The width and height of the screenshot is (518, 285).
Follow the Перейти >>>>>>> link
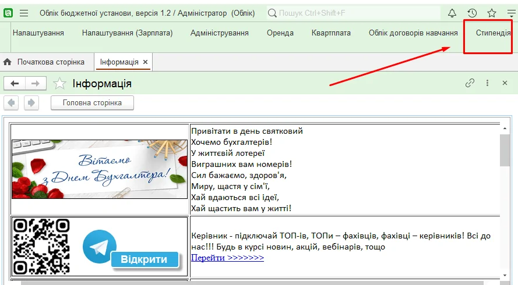(227, 257)
